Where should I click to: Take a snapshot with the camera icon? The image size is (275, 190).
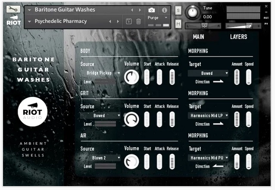(x=152, y=10)
